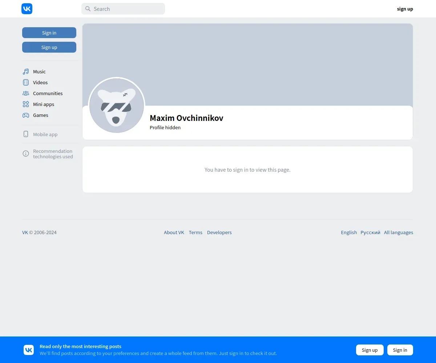This screenshot has width=436, height=363.
Task: Click 'Read only the most interesting posts' heading
Action: point(80,346)
